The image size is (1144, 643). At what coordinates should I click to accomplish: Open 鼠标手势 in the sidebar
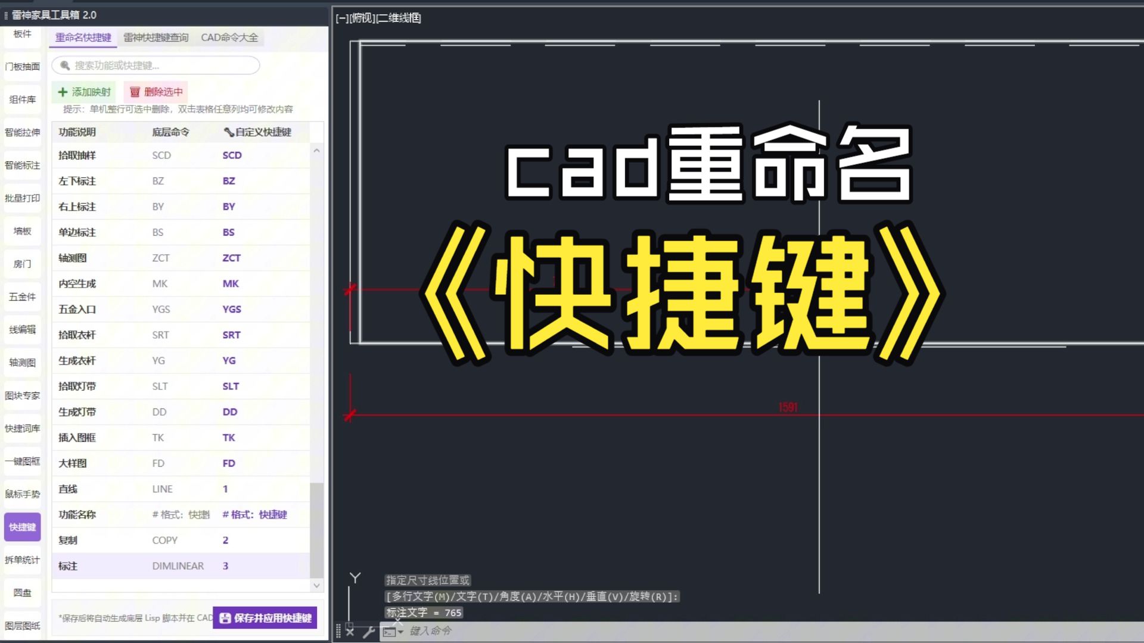23,494
